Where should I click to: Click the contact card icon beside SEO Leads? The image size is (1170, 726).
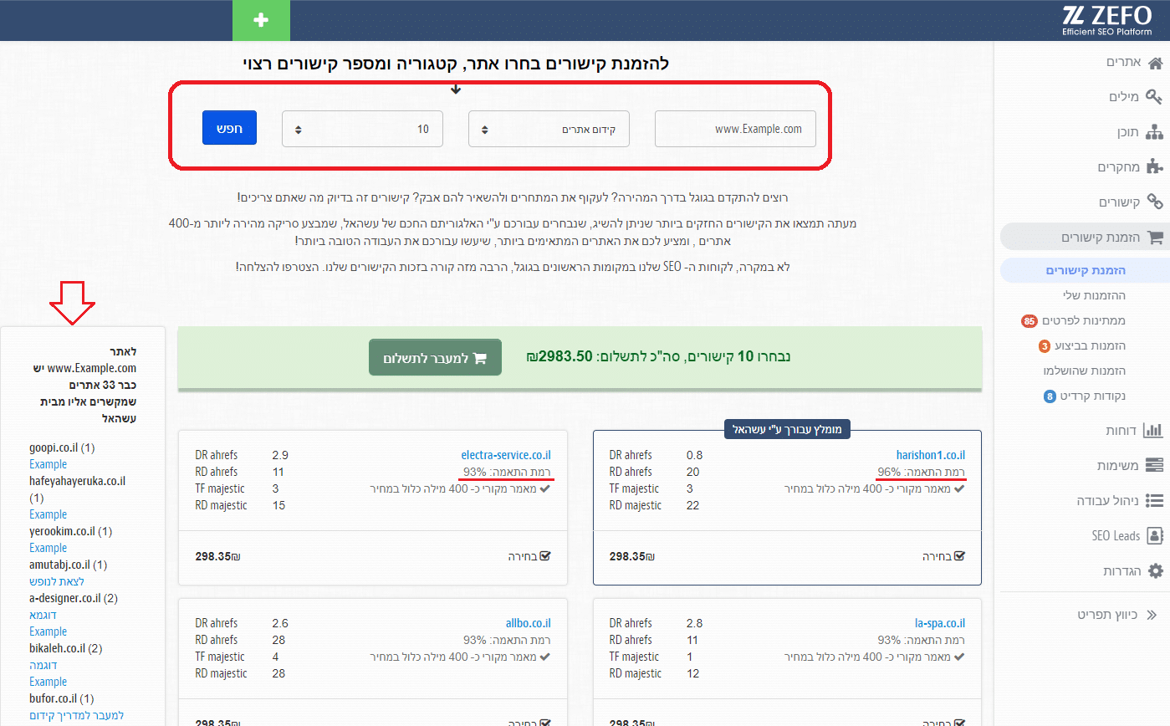click(x=1155, y=535)
